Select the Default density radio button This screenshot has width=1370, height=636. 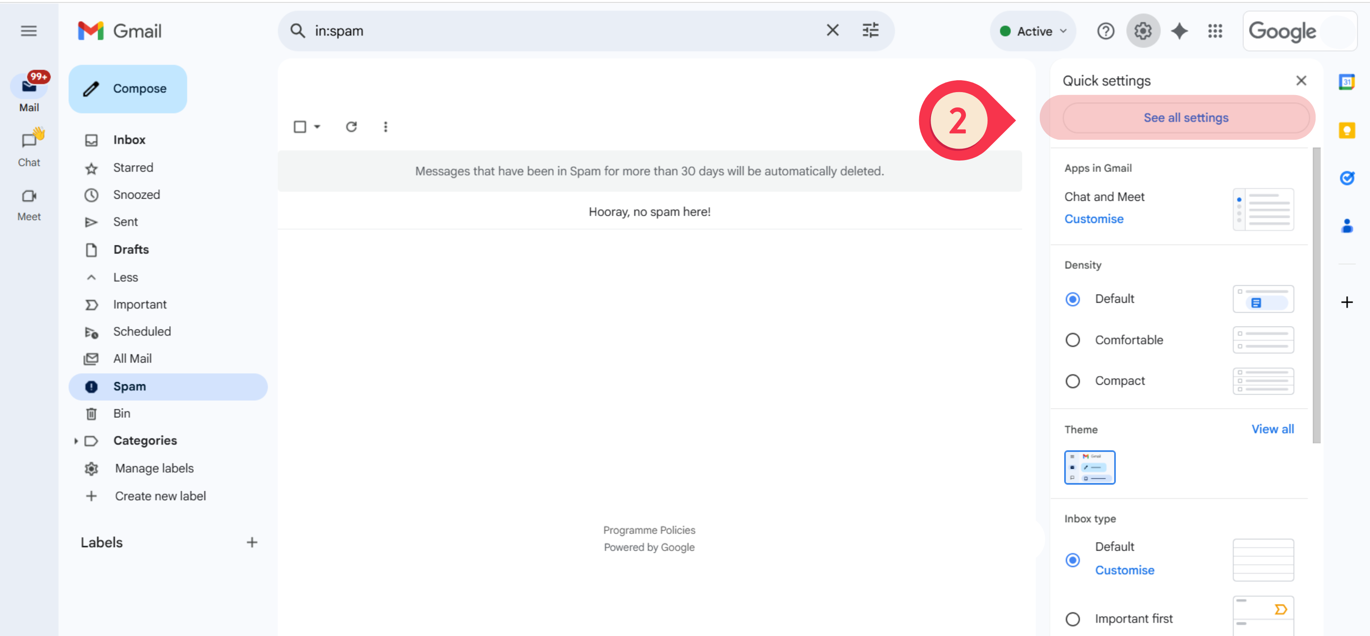(x=1072, y=299)
